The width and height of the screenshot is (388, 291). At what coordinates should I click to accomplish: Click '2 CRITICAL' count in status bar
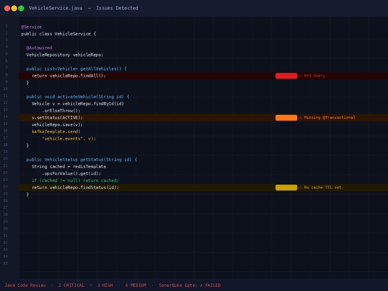click(71, 285)
